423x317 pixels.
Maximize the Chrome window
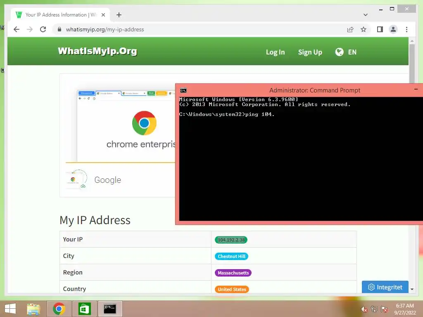(x=392, y=9)
